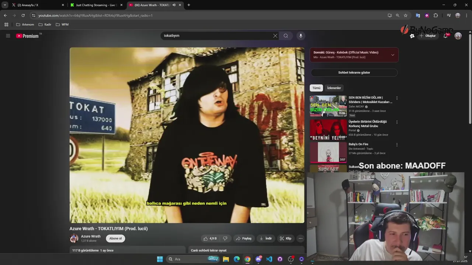Open Baby's On Fire video thumbnail
Screen dimensions: 472x265
(x=328, y=152)
